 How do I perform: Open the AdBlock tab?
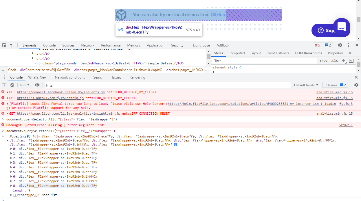223,45
